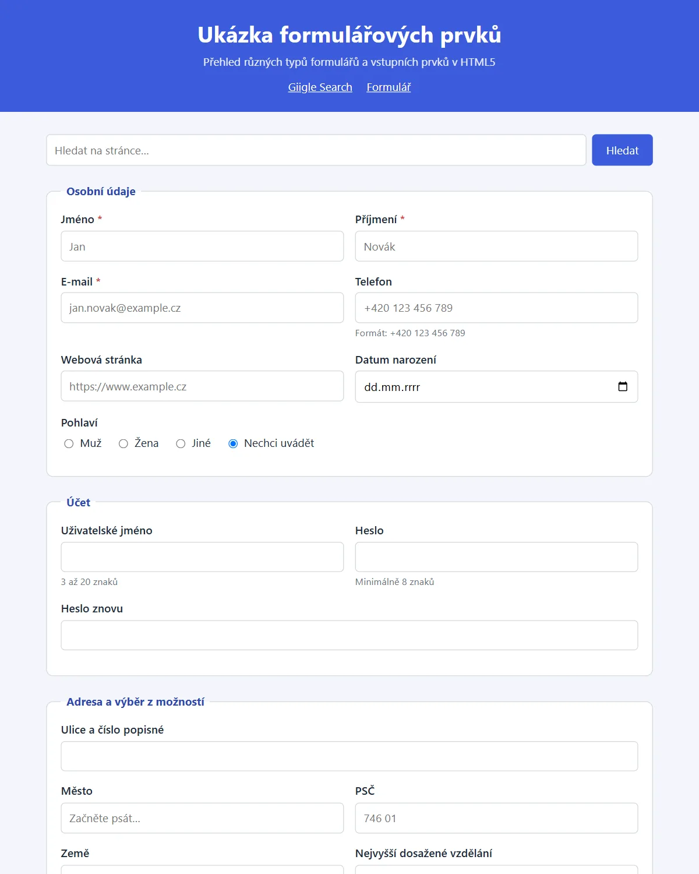Viewport: 699px width, 874px height.
Task: Focus the Webová stránka URL field
Action: coord(202,386)
